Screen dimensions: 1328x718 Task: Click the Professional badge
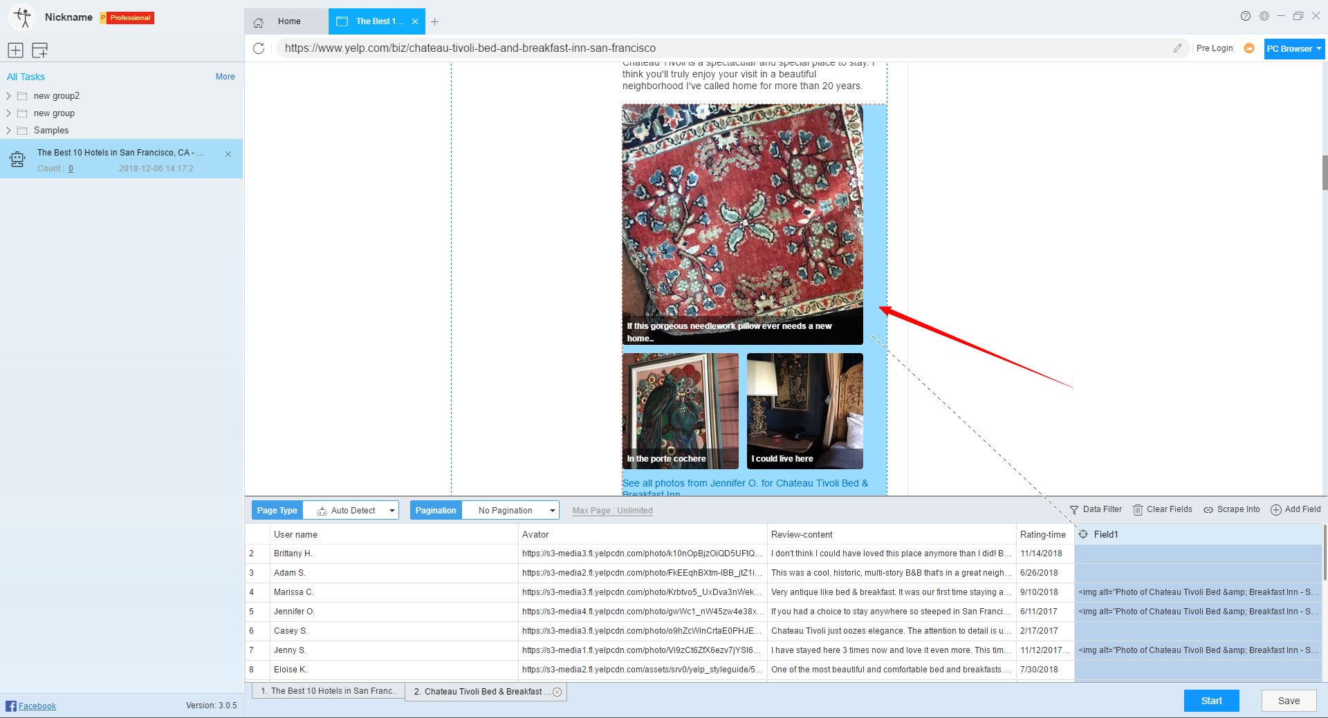(x=127, y=18)
